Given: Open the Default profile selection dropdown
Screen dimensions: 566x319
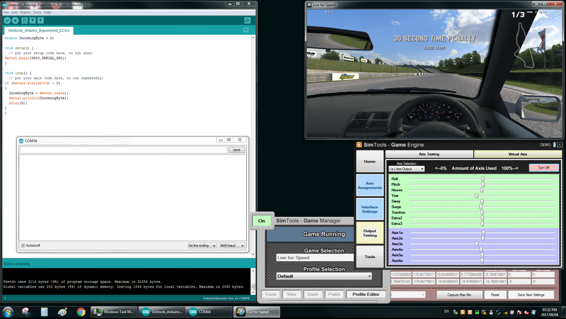Looking at the screenshot, I should (x=324, y=276).
